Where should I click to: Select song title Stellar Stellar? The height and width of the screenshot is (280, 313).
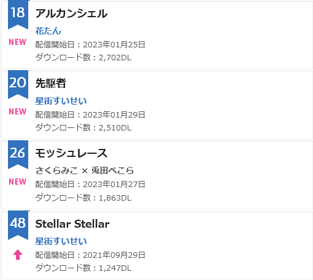coord(72,224)
